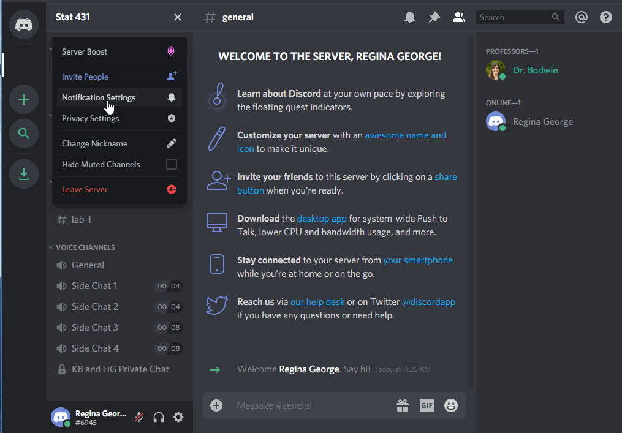Select Notification Settings from the menu
The height and width of the screenshot is (433, 622).
pos(98,97)
